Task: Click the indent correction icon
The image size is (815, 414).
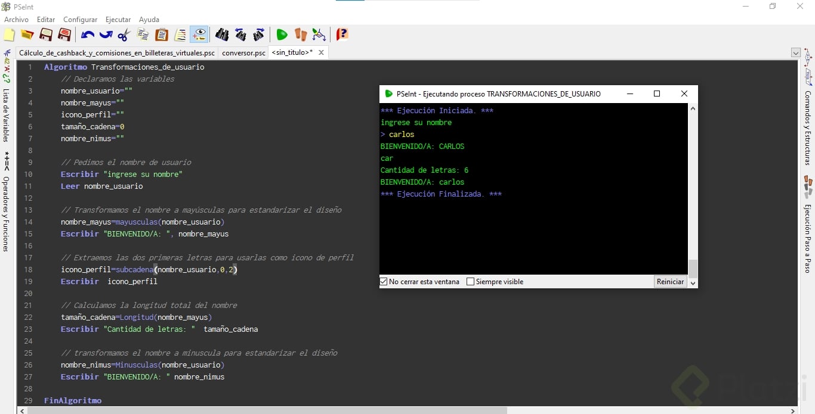Action: click(180, 35)
